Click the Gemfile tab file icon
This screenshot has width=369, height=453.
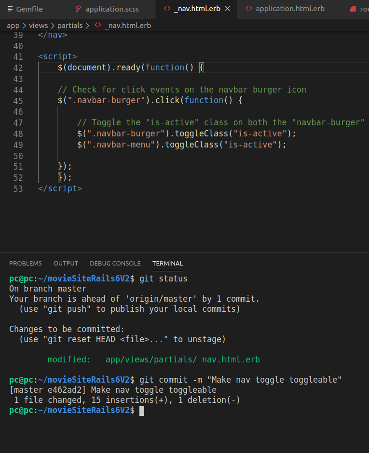[x=10, y=9]
